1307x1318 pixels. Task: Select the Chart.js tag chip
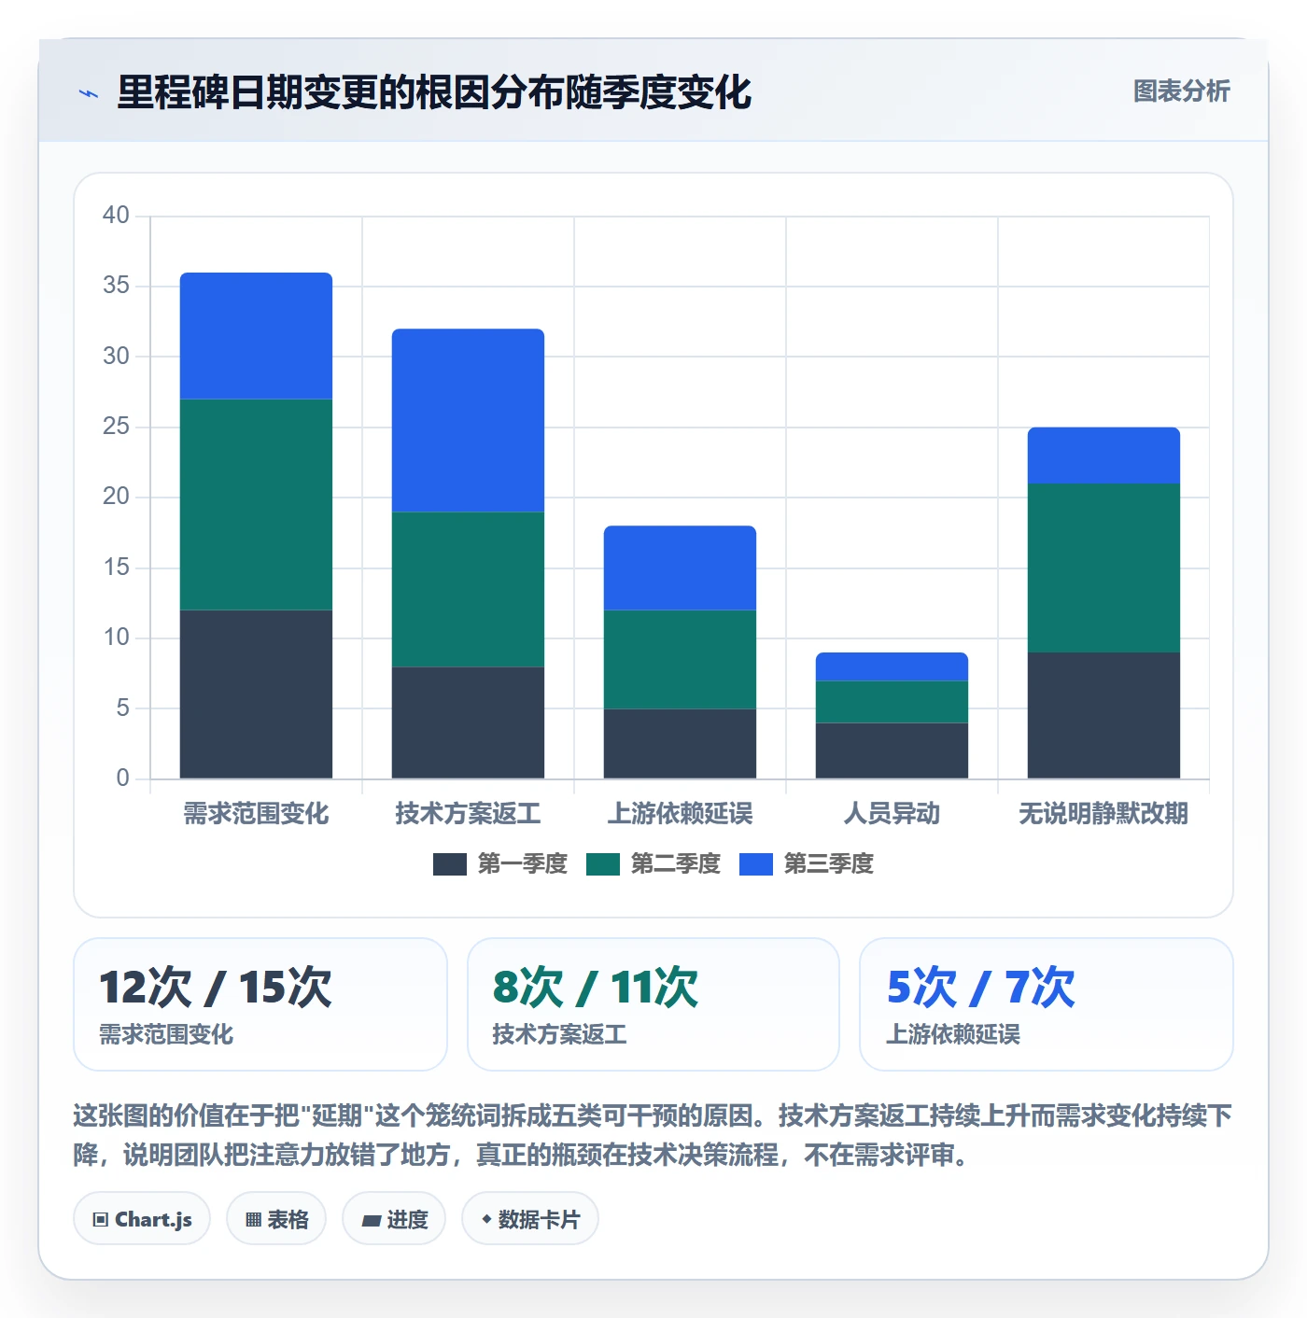click(142, 1219)
